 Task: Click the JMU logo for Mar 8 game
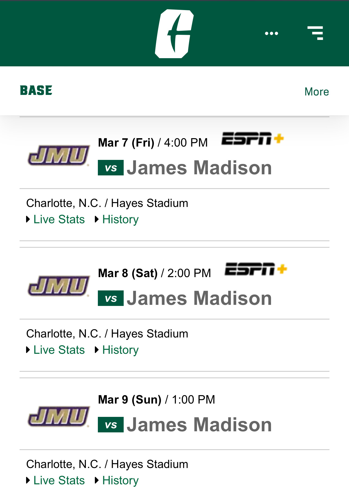(x=58, y=286)
